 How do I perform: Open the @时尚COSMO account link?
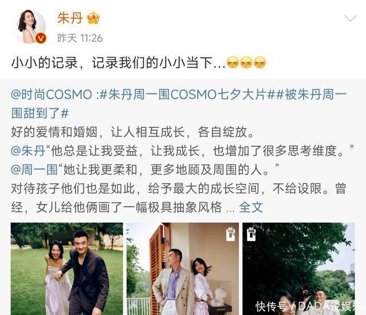(51, 94)
